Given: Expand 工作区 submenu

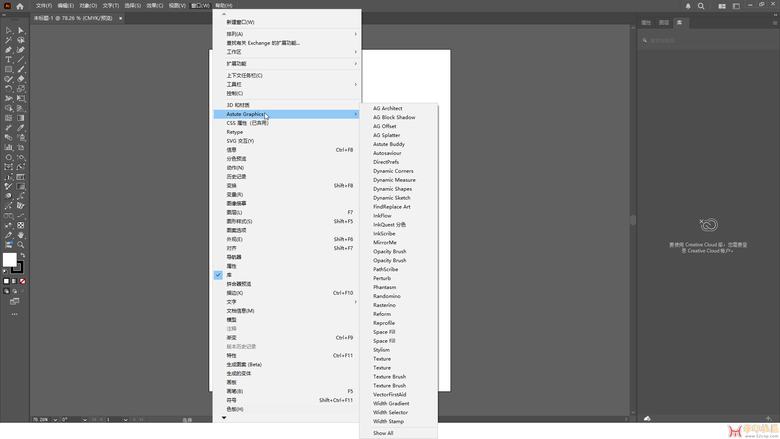Looking at the screenshot, I should (286, 52).
